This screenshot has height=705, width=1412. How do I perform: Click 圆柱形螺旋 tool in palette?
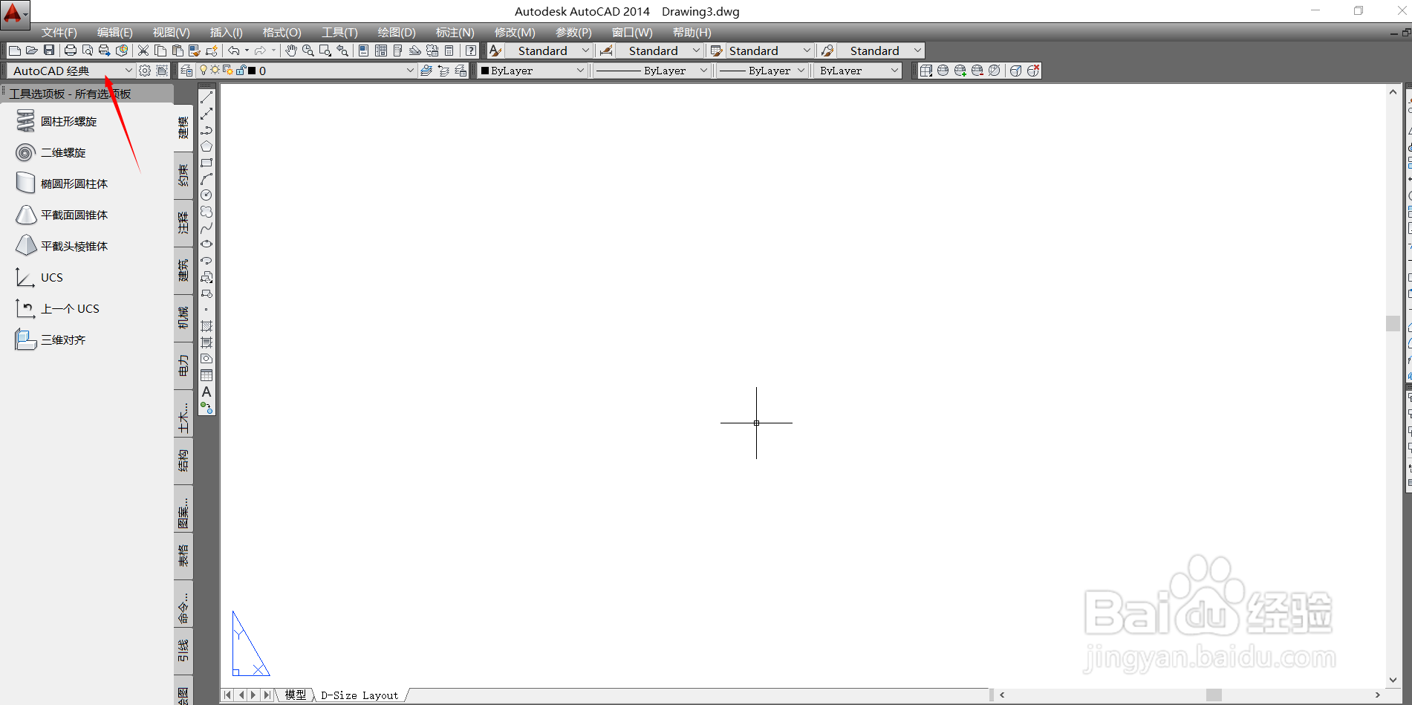tap(56, 121)
